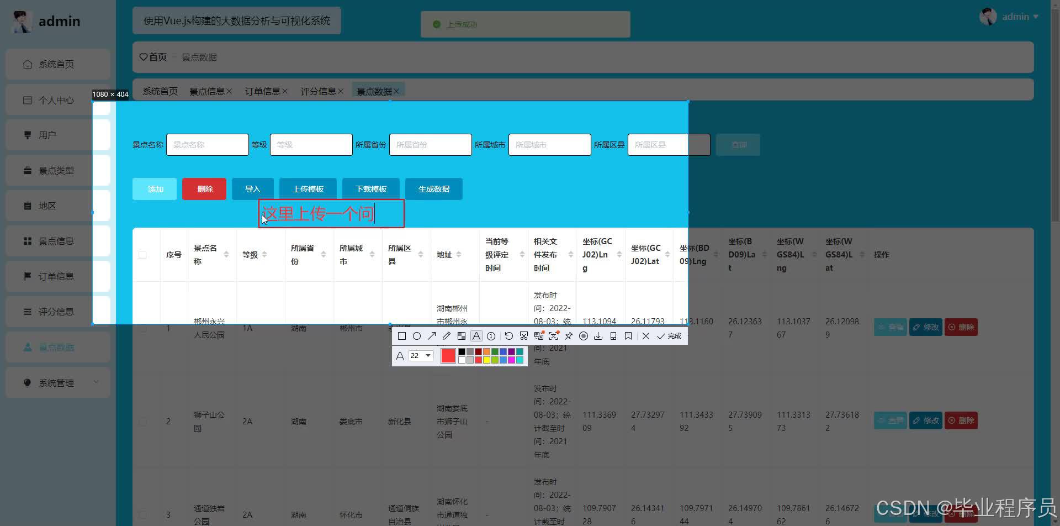Image resolution: width=1060 pixels, height=526 pixels.
Task: Select the arrow annotation tool
Action: point(432,336)
